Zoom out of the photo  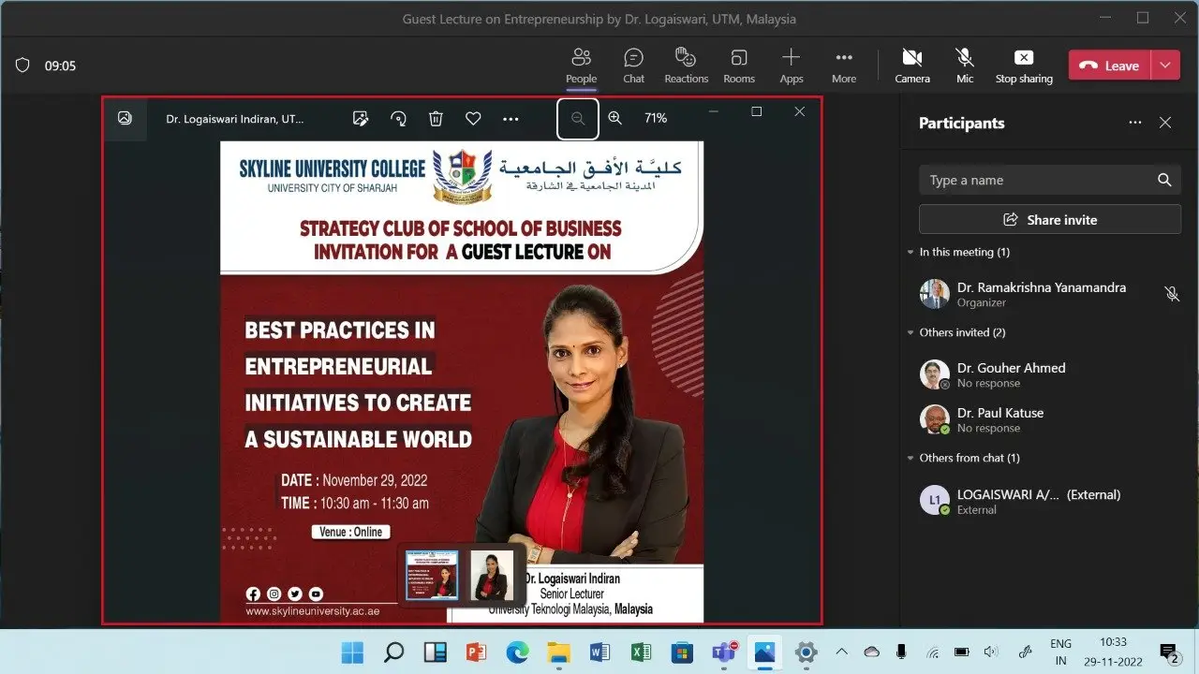pos(578,118)
